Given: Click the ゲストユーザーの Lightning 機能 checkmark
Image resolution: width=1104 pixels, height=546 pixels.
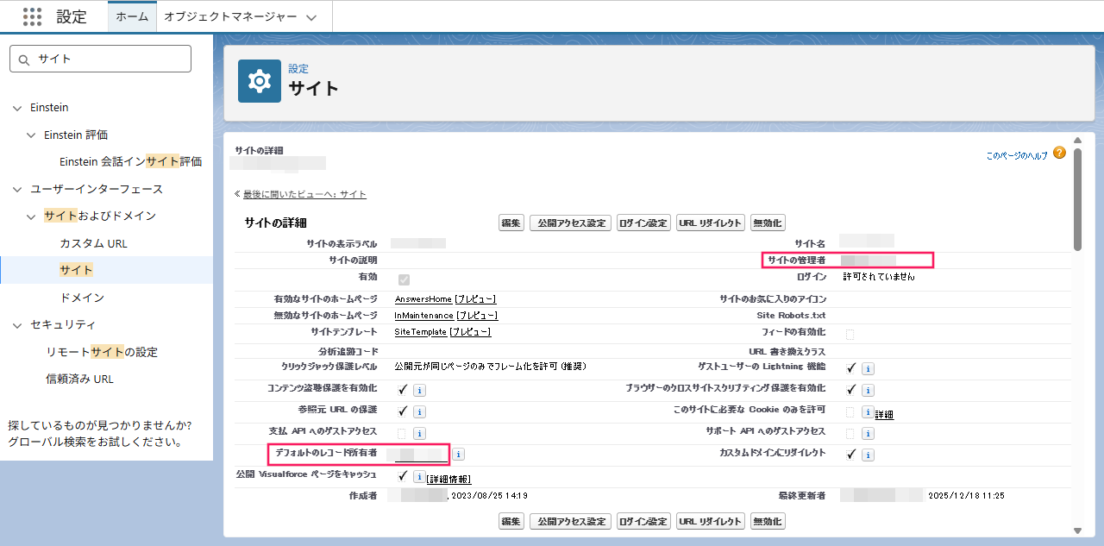Looking at the screenshot, I should (851, 367).
